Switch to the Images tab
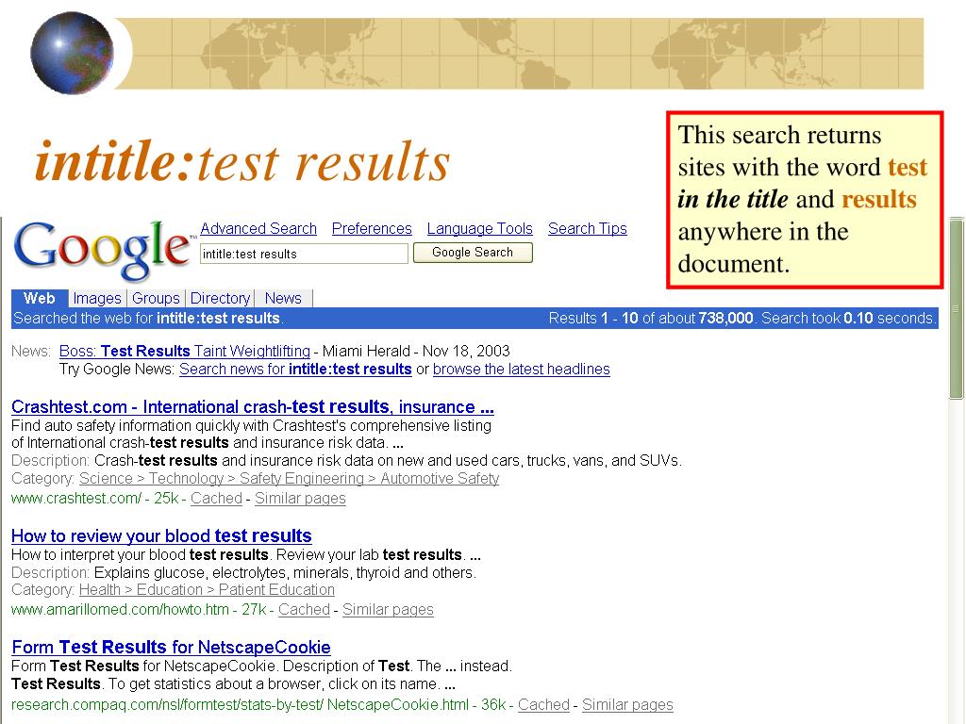Viewport: 966px width, 724px height. (97, 298)
